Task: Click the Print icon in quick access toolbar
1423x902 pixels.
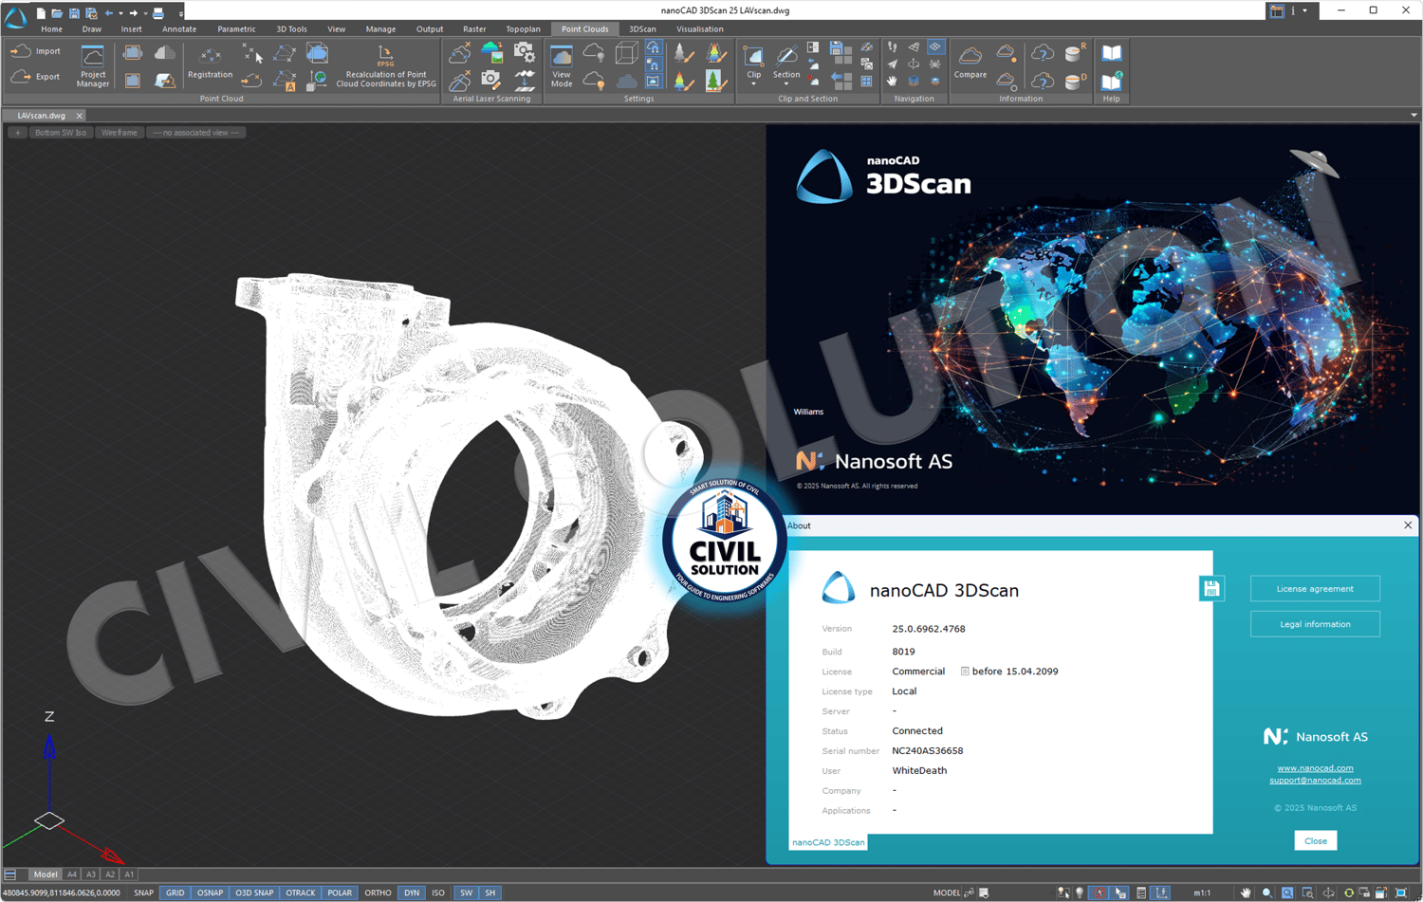Action: (158, 13)
